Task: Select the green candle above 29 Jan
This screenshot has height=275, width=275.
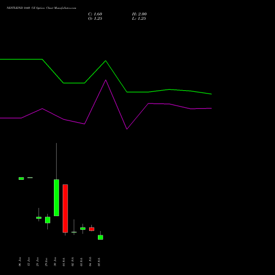Action: pyautogui.click(x=48, y=220)
